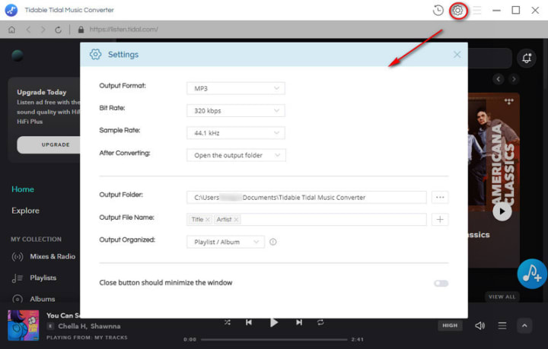The height and width of the screenshot is (349, 548).
Task: Open the play queue list
Action: tap(502, 326)
